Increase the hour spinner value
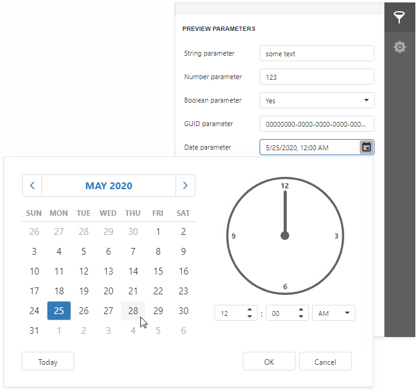This screenshot has width=419, height=392. [x=250, y=310]
